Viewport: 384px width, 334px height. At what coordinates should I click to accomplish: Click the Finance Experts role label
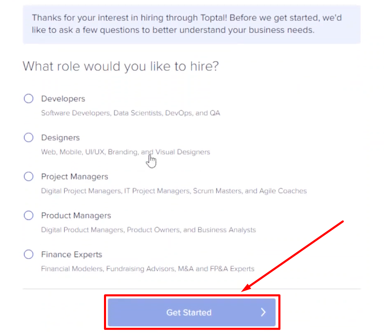click(72, 254)
